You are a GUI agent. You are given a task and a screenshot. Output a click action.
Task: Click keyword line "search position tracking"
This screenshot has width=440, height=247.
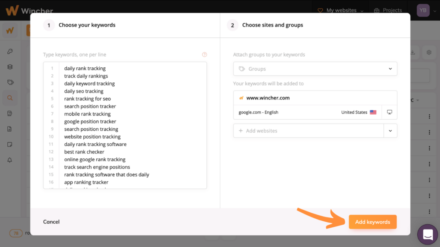[x=91, y=129]
